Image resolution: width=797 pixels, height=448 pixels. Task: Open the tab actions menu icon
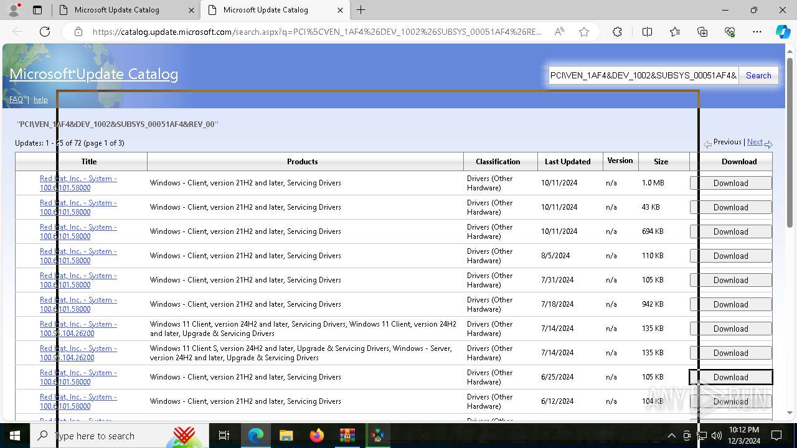click(37, 10)
